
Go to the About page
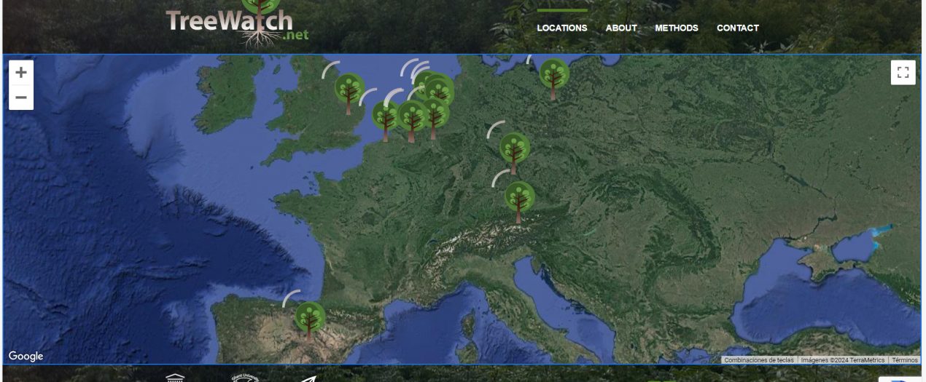tap(621, 28)
